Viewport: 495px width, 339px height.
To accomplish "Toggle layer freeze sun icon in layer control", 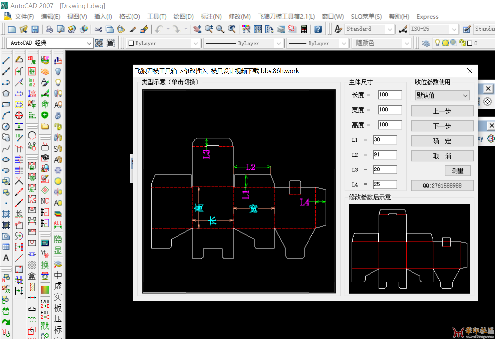I will point(445,43).
